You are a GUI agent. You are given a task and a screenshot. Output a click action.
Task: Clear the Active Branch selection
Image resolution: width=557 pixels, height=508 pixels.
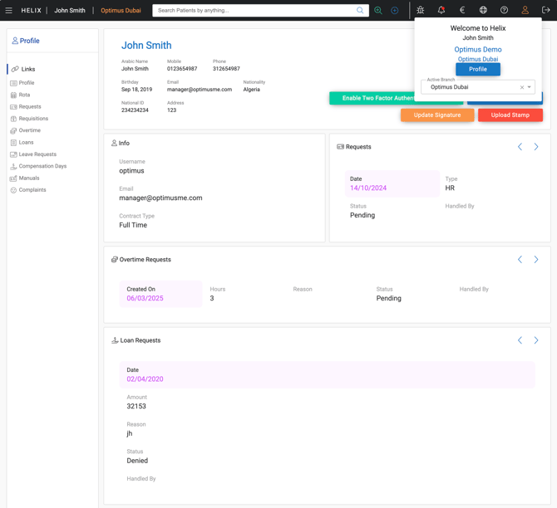coord(521,87)
